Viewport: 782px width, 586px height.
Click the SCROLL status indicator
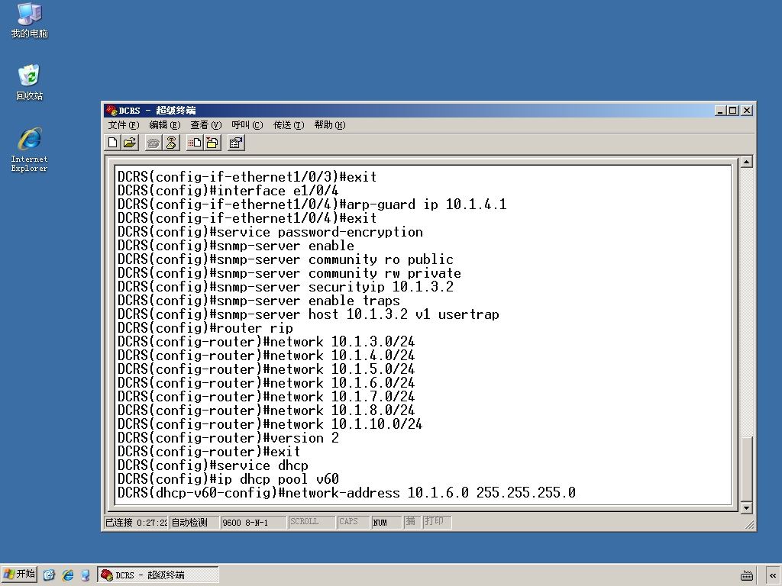coord(311,522)
